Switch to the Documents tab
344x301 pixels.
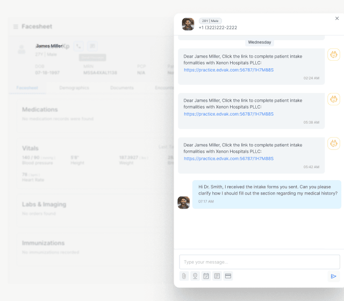pyautogui.click(x=122, y=88)
